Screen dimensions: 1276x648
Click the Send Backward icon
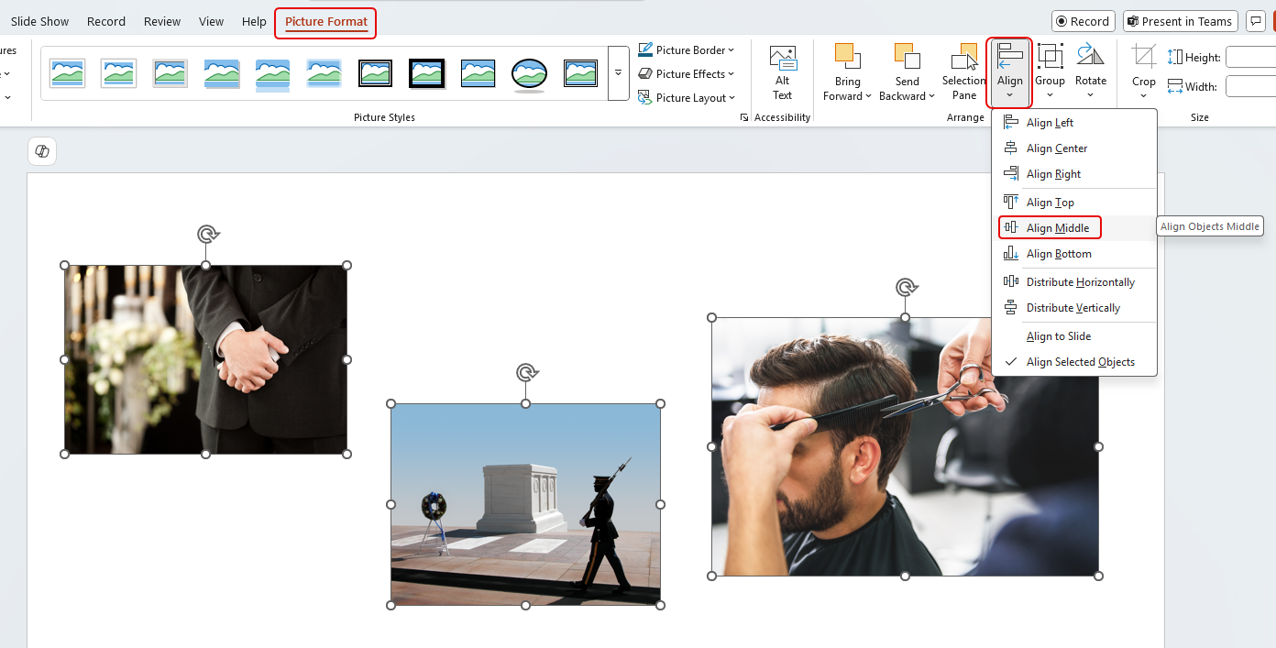click(907, 57)
